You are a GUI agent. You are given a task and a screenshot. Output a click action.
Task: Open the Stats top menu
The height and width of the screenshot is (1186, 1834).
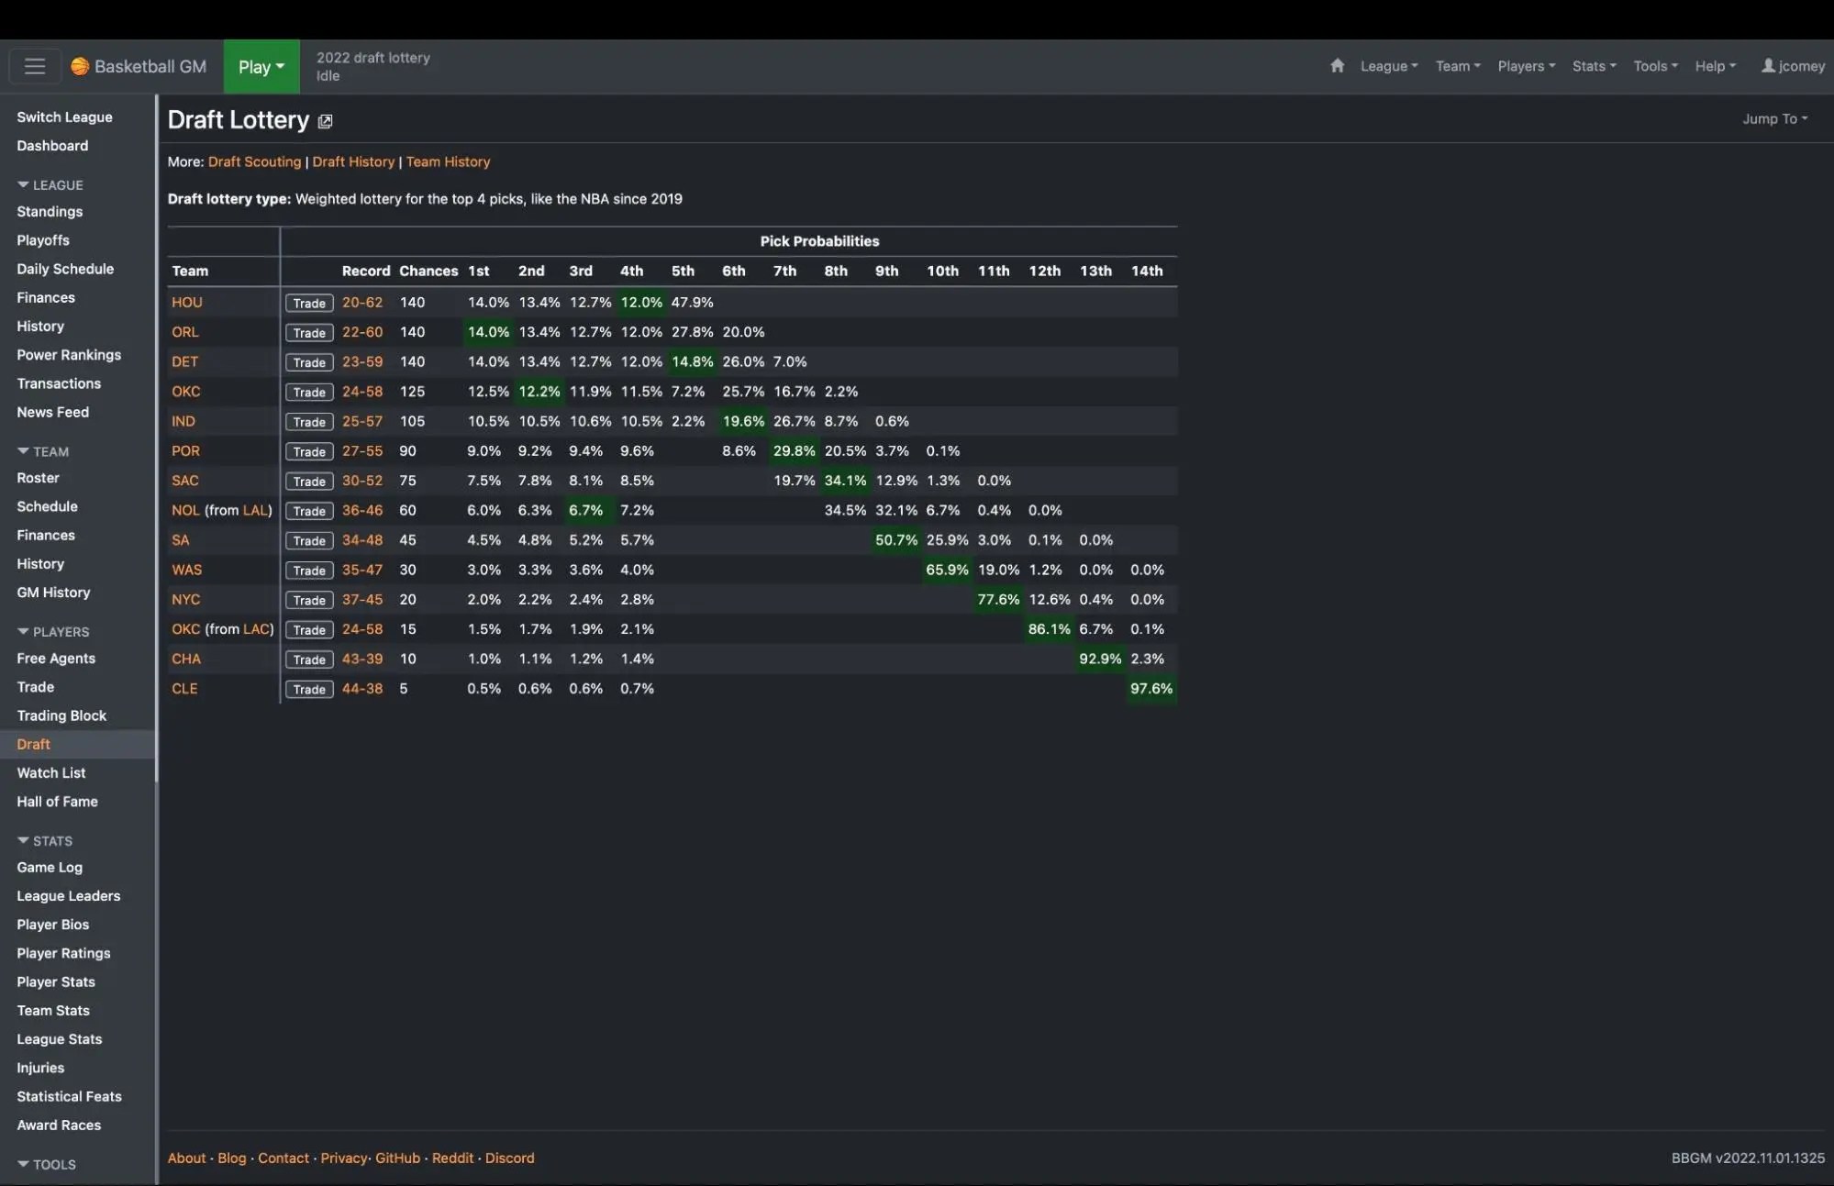1594,66
